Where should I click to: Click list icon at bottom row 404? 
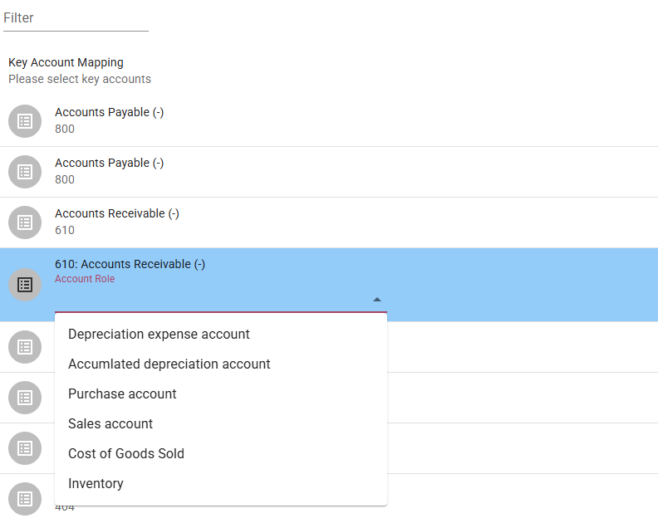[25, 499]
